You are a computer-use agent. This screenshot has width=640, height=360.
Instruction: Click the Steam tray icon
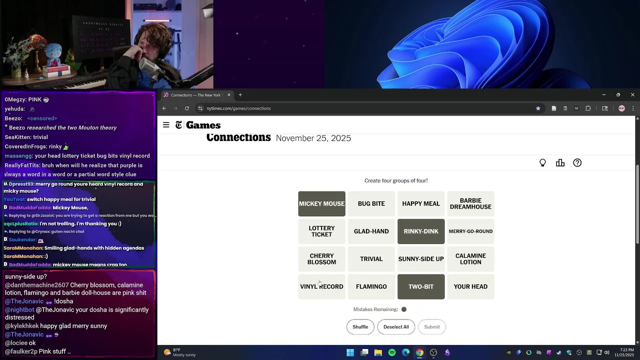559,352
